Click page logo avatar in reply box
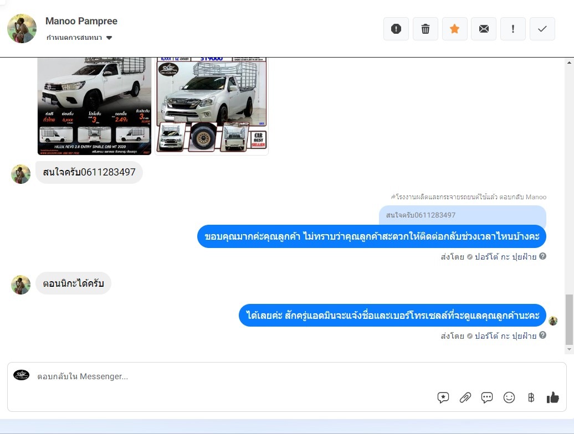574x434 pixels. [21, 375]
